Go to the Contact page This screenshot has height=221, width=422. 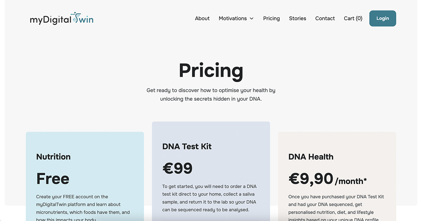point(325,18)
